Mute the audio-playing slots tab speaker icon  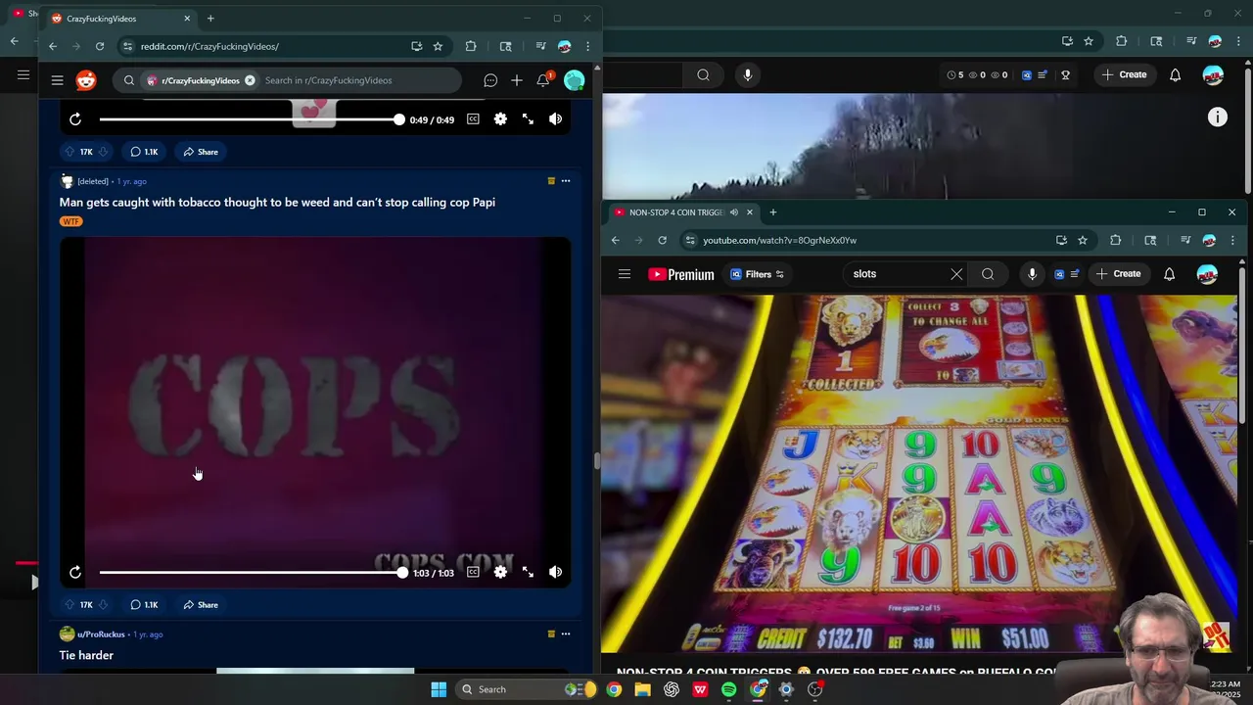[x=732, y=212]
